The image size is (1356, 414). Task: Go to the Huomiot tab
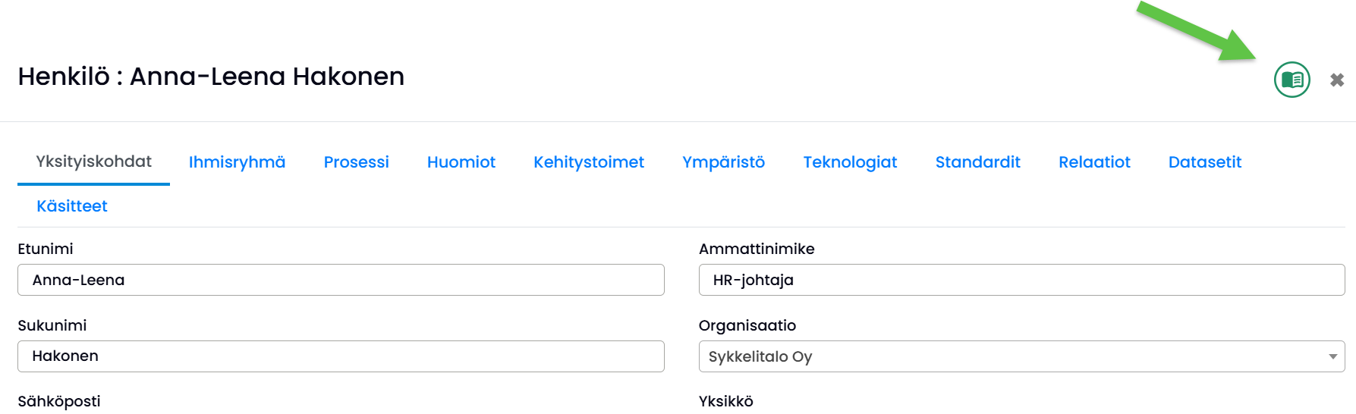click(x=461, y=162)
